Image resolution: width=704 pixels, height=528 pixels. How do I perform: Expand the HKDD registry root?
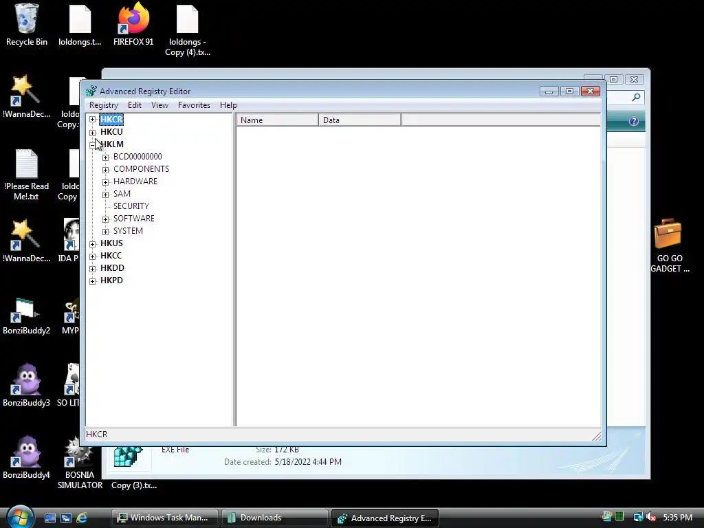(93, 269)
